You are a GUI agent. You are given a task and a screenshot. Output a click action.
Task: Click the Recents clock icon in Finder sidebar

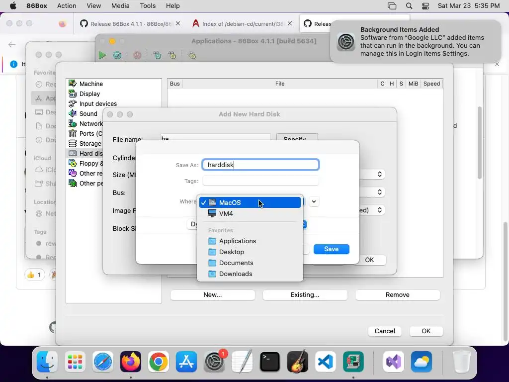39,84
